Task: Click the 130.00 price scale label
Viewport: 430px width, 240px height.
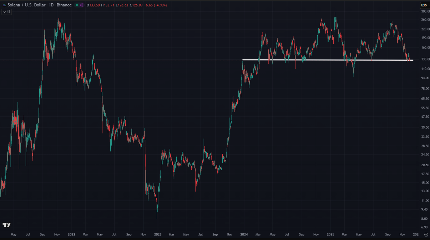Action: pos(425,59)
